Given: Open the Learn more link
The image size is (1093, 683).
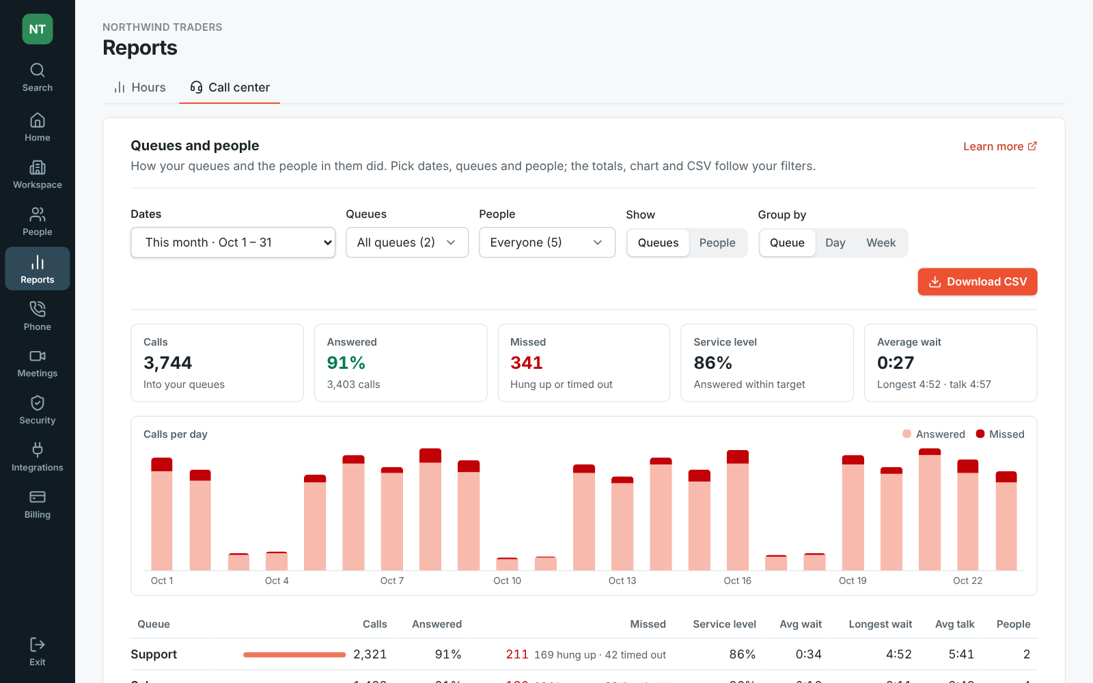Looking at the screenshot, I should [x=1000, y=146].
